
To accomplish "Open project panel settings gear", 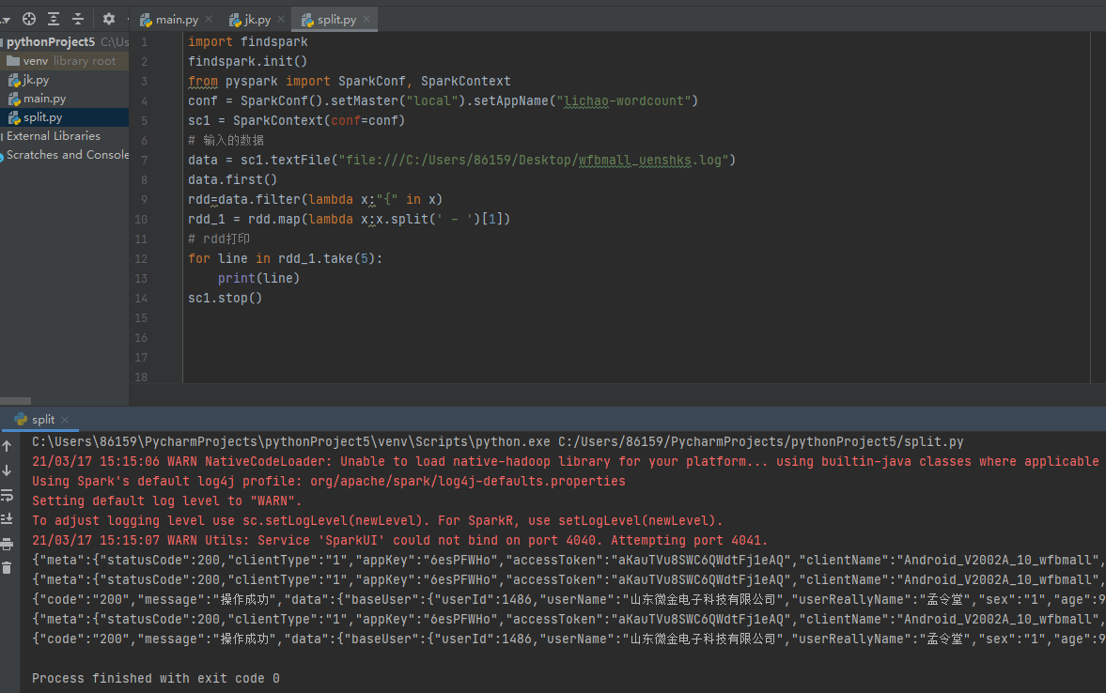I will pyautogui.click(x=109, y=19).
